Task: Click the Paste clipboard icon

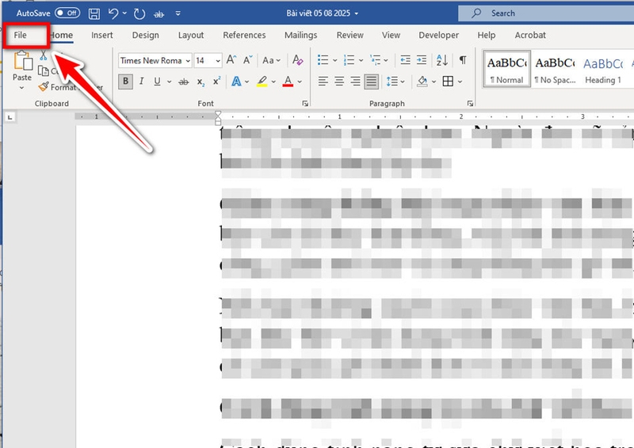Action: 23,61
